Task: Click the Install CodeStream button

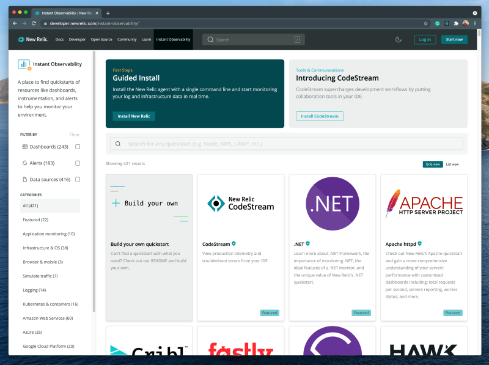Action: [319, 116]
